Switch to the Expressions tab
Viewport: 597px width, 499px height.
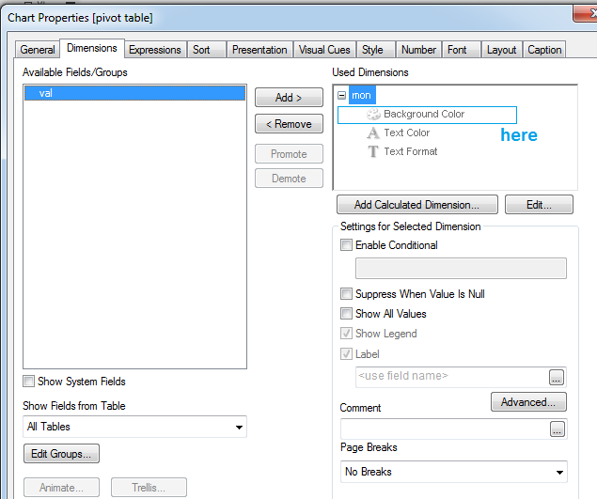pos(155,50)
